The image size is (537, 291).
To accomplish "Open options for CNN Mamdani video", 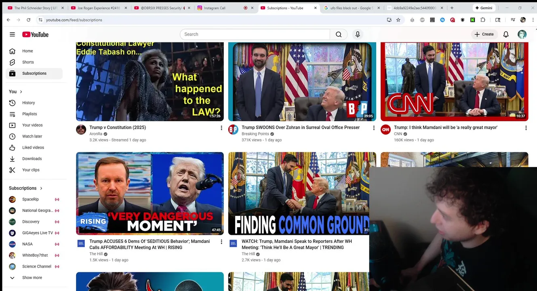I will point(526,128).
